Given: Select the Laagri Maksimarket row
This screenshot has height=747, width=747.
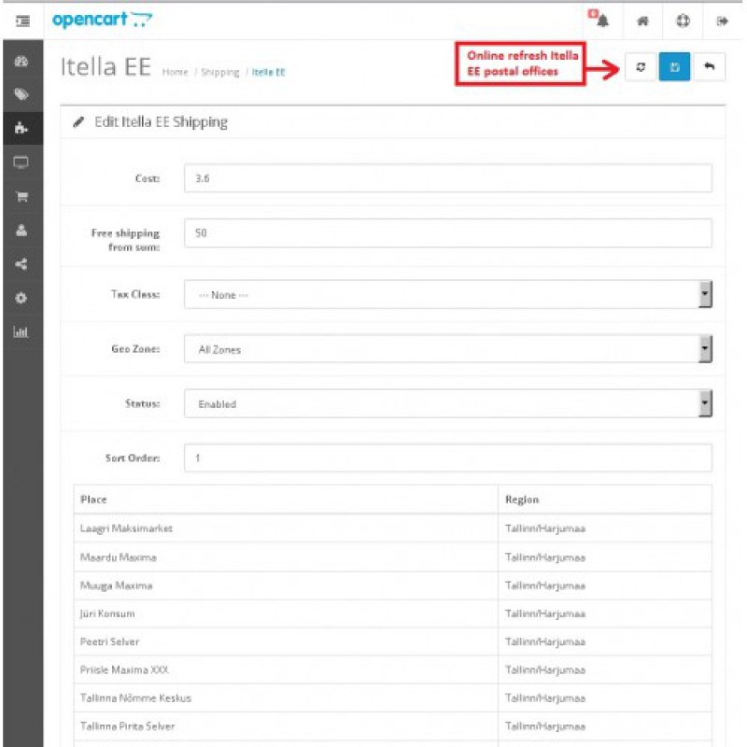Looking at the screenshot, I should (x=392, y=529).
